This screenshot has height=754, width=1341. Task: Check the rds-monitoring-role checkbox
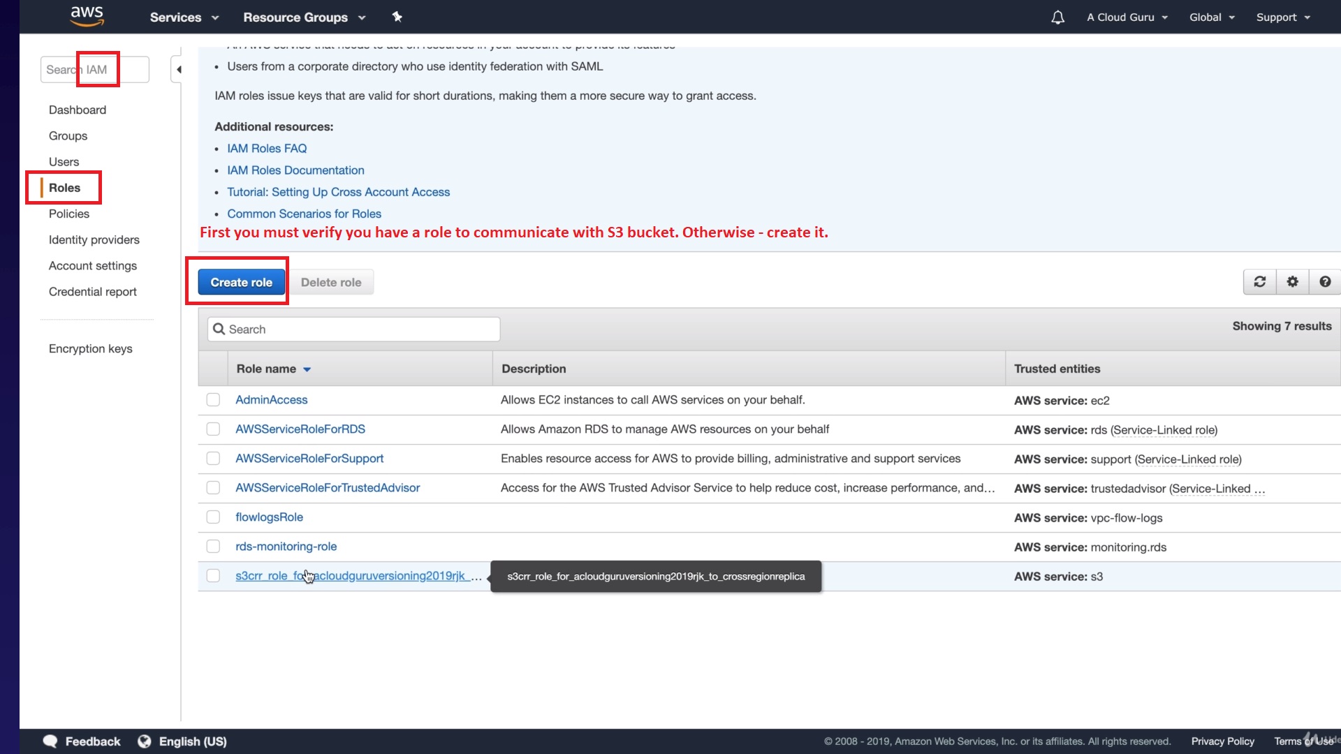click(x=213, y=547)
